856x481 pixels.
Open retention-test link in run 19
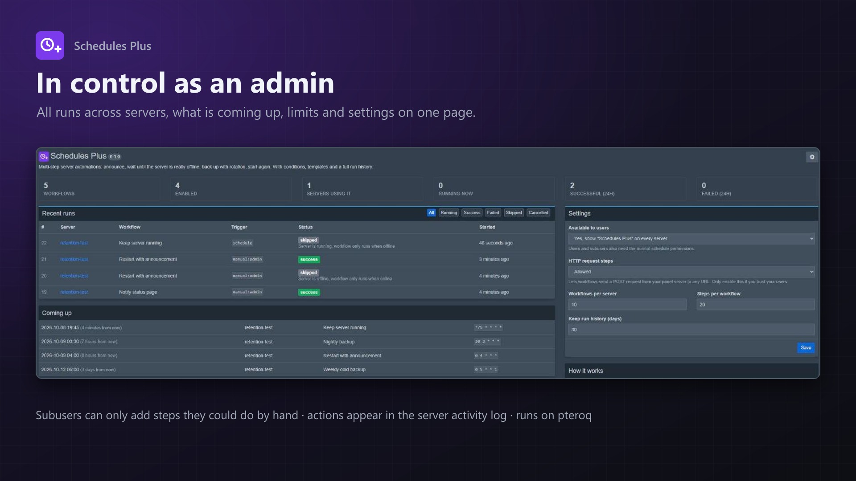point(74,292)
